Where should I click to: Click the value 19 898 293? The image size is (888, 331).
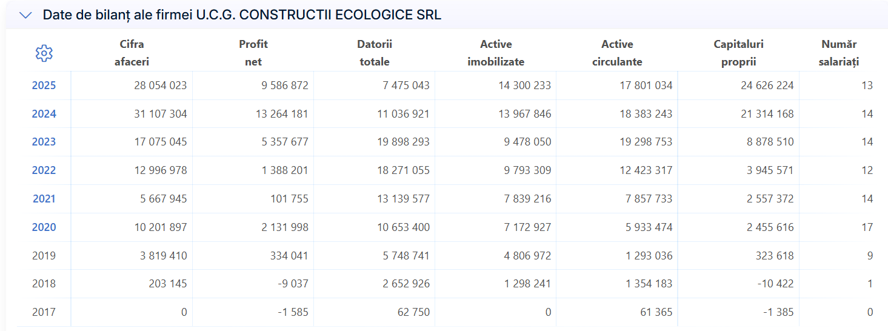[403, 142]
